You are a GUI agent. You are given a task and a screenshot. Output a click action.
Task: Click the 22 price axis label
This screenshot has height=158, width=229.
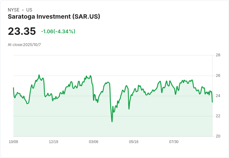[x=218, y=116]
